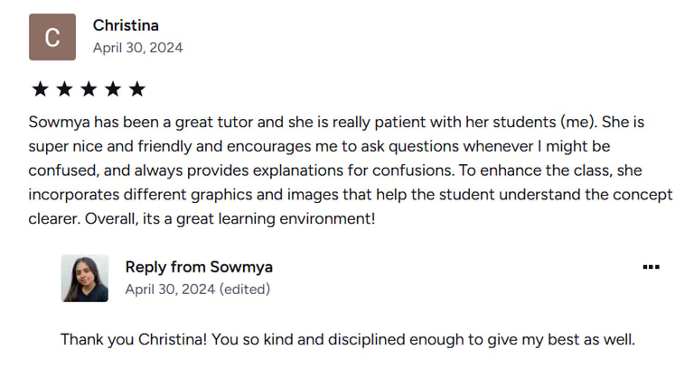Viewport: 694px width, 368px height.
Task: Click Christina's brown 'C' avatar
Action: (x=52, y=37)
